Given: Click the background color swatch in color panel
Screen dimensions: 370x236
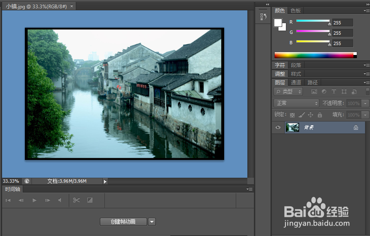Looking at the screenshot, I should 284,28.
